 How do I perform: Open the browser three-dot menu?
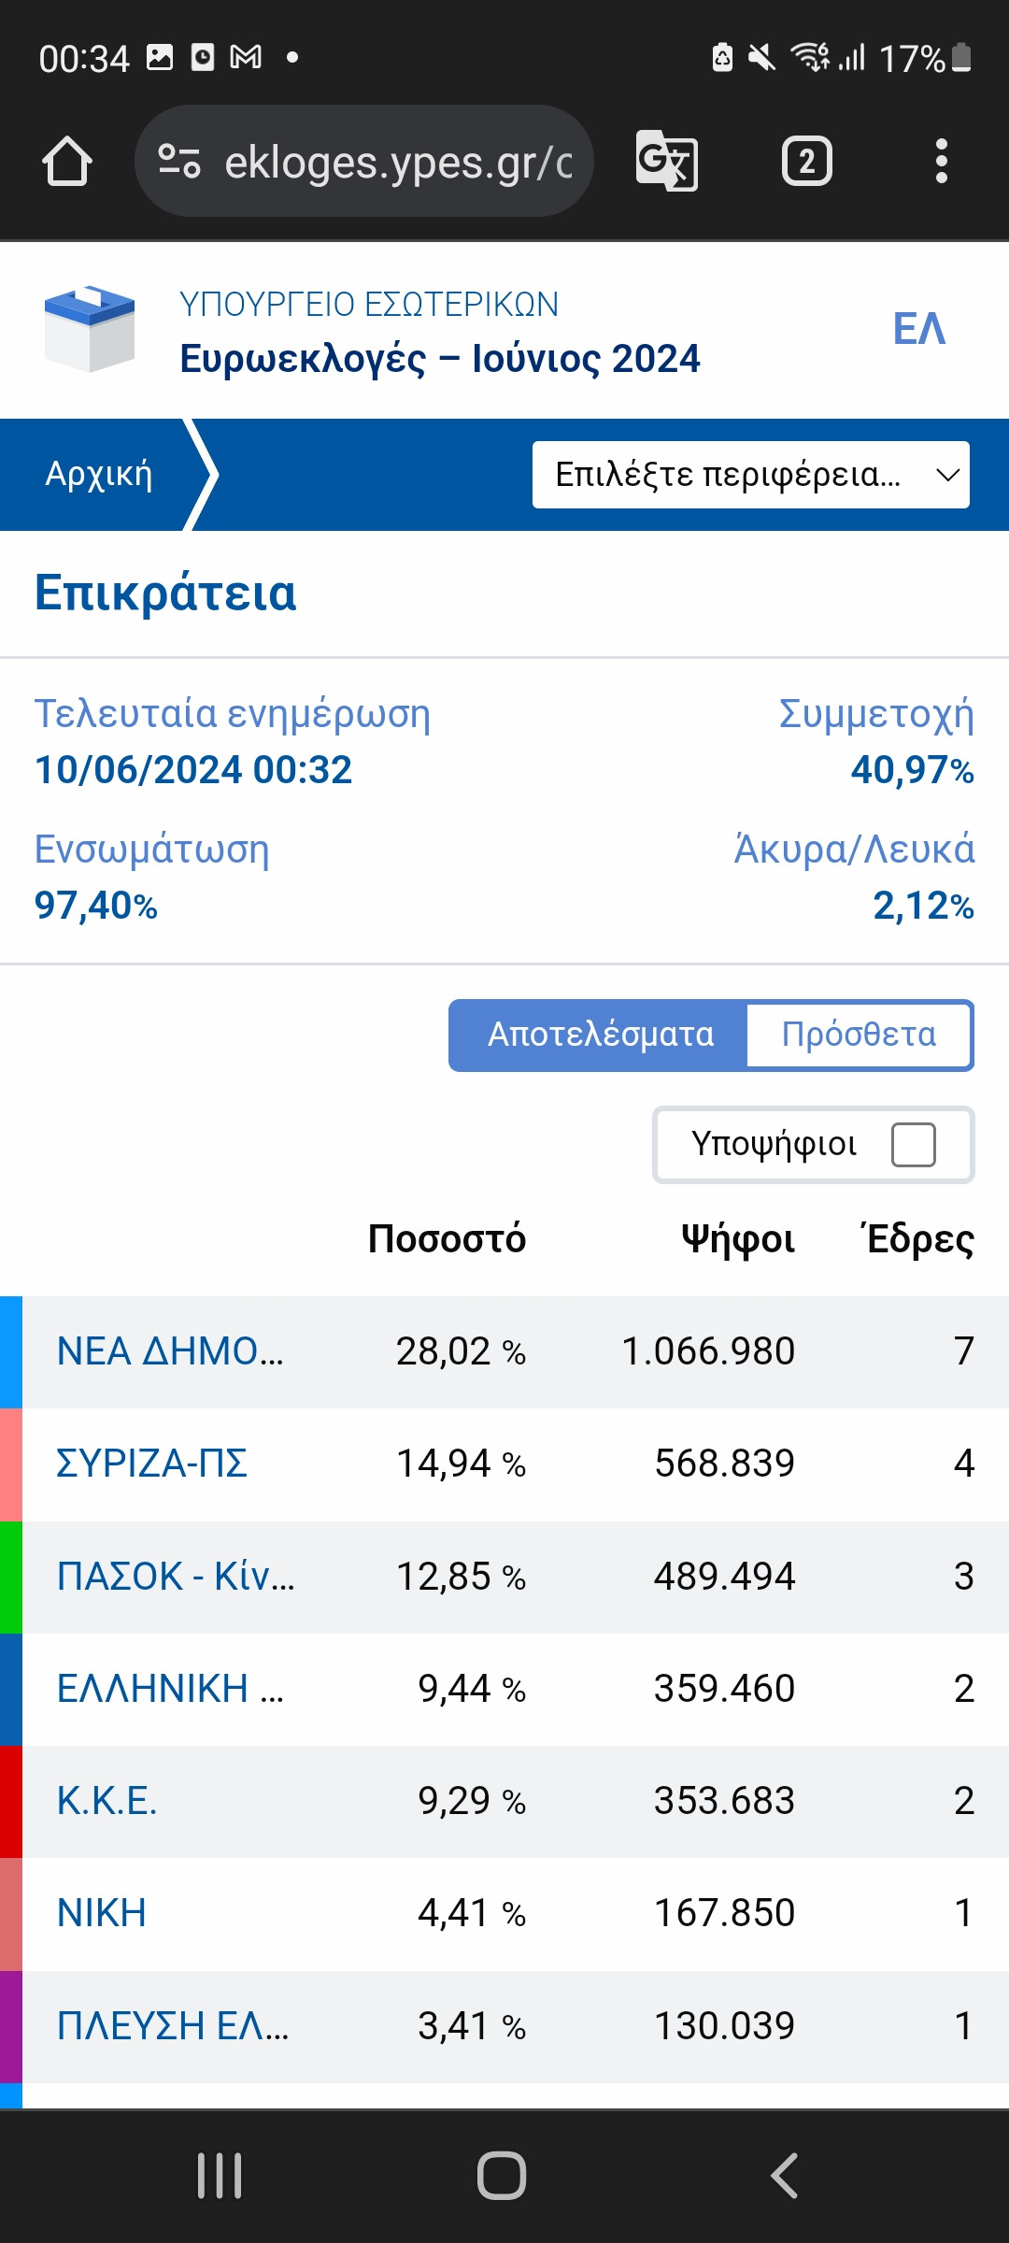941,162
